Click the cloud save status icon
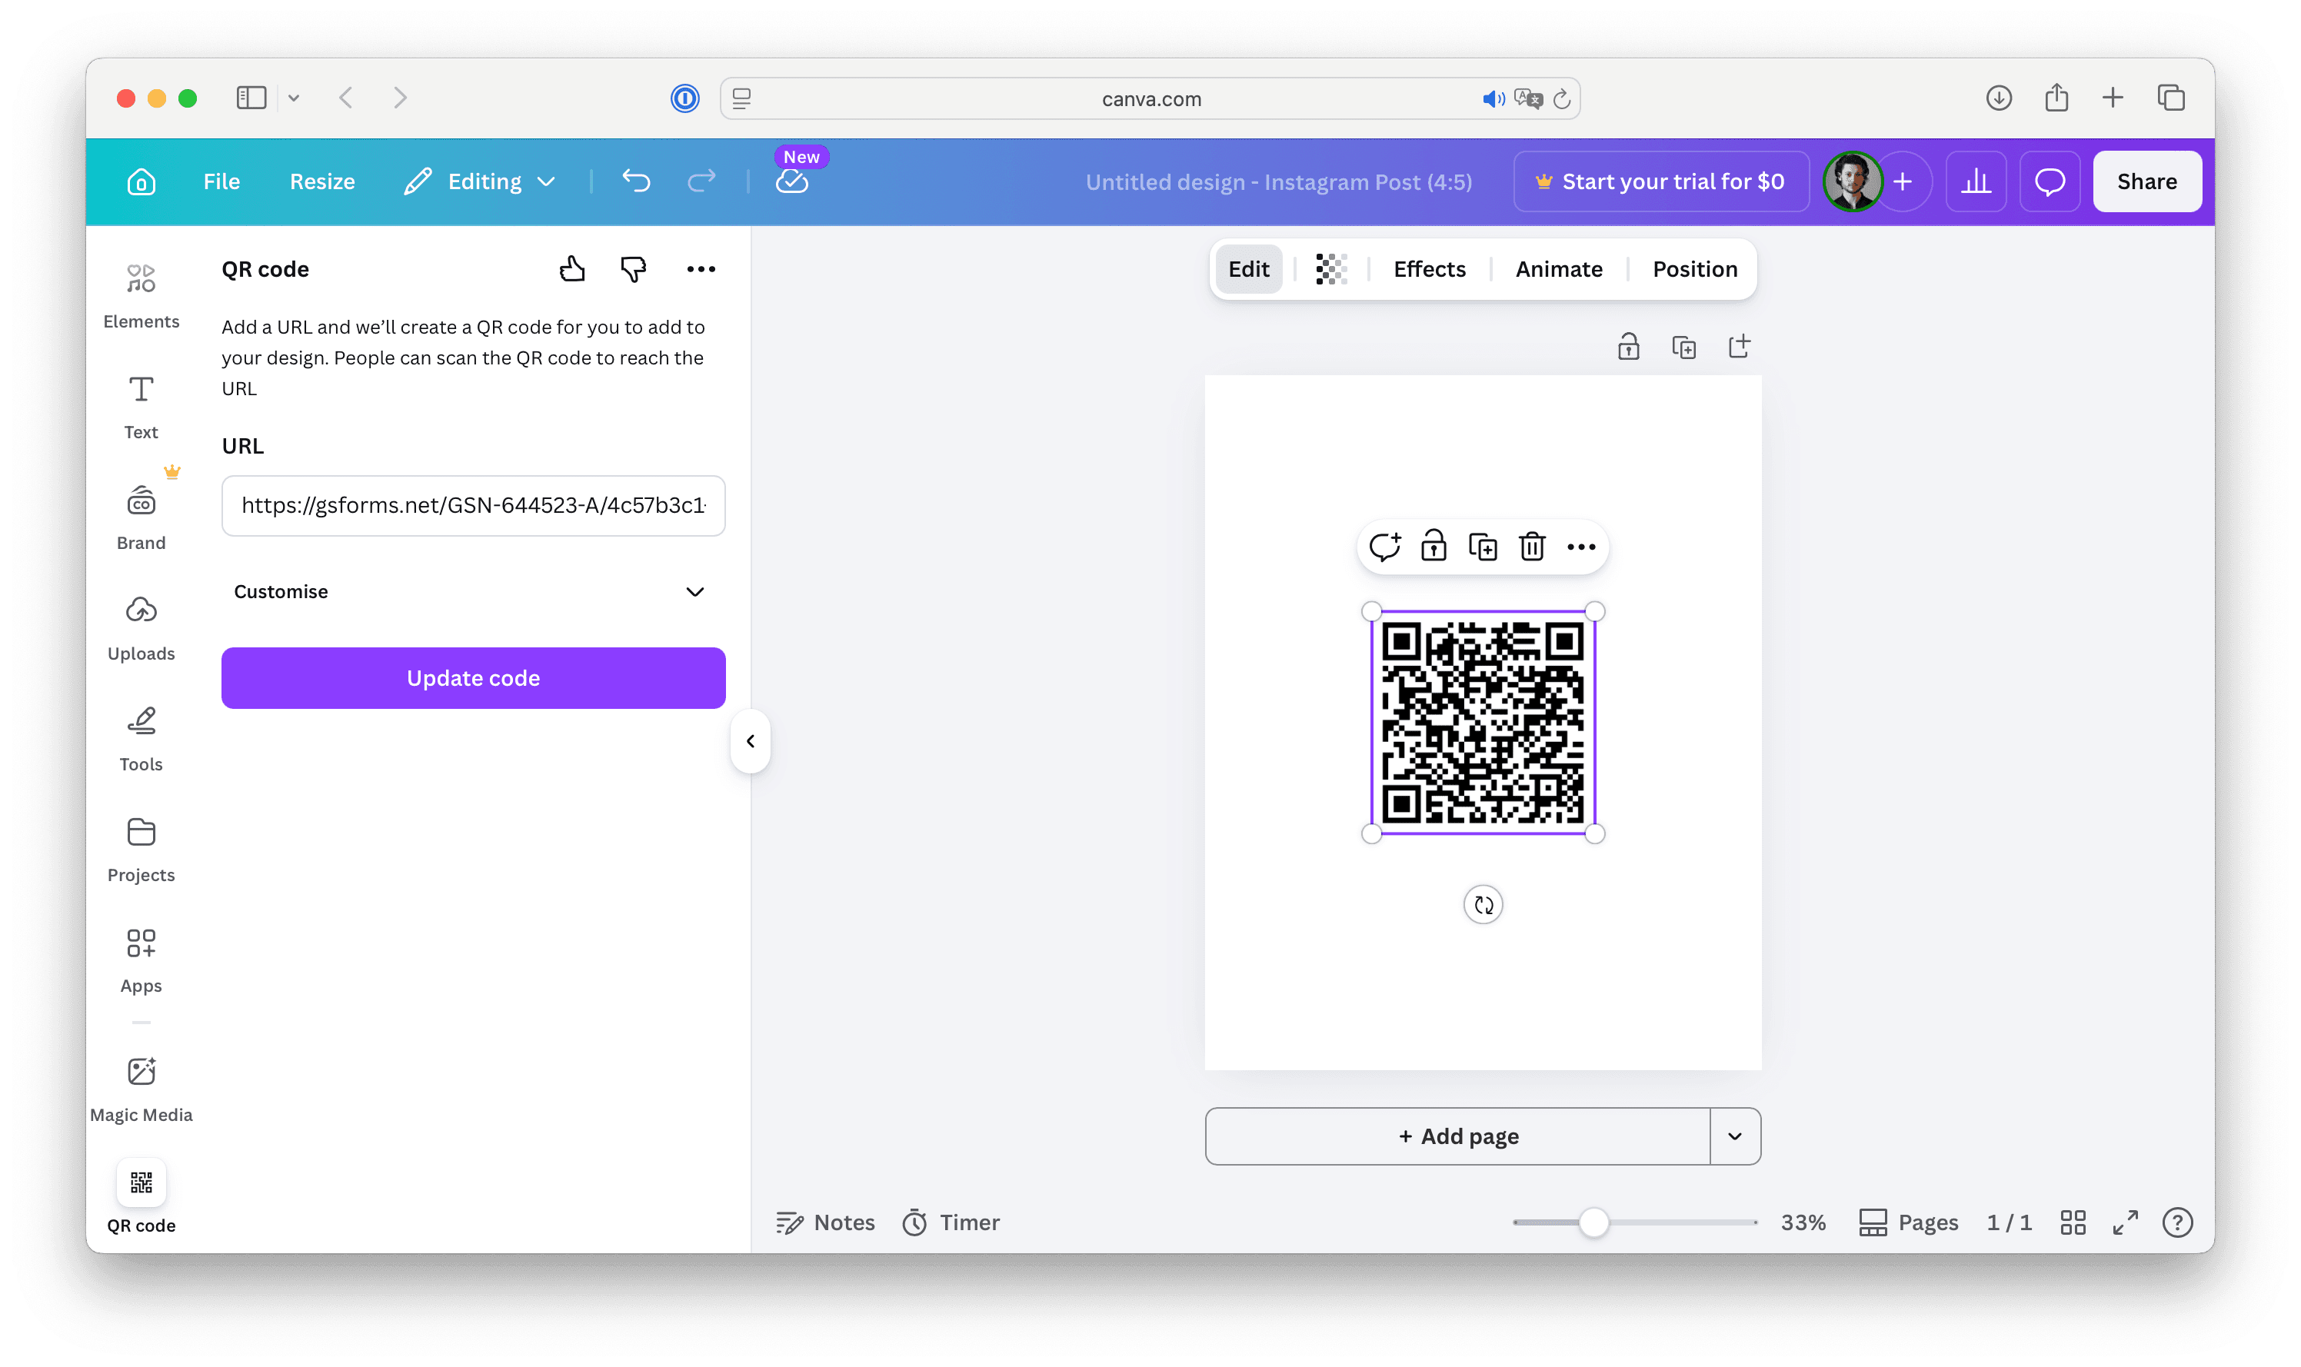The width and height of the screenshot is (2301, 1367). click(792, 181)
